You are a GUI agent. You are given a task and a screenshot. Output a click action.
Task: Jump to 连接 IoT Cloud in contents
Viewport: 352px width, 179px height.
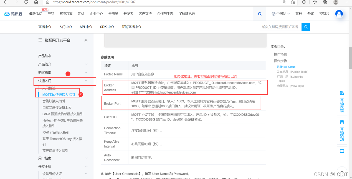coord(286,67)
